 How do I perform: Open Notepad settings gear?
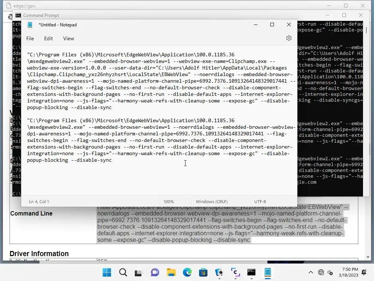(289, 38)
